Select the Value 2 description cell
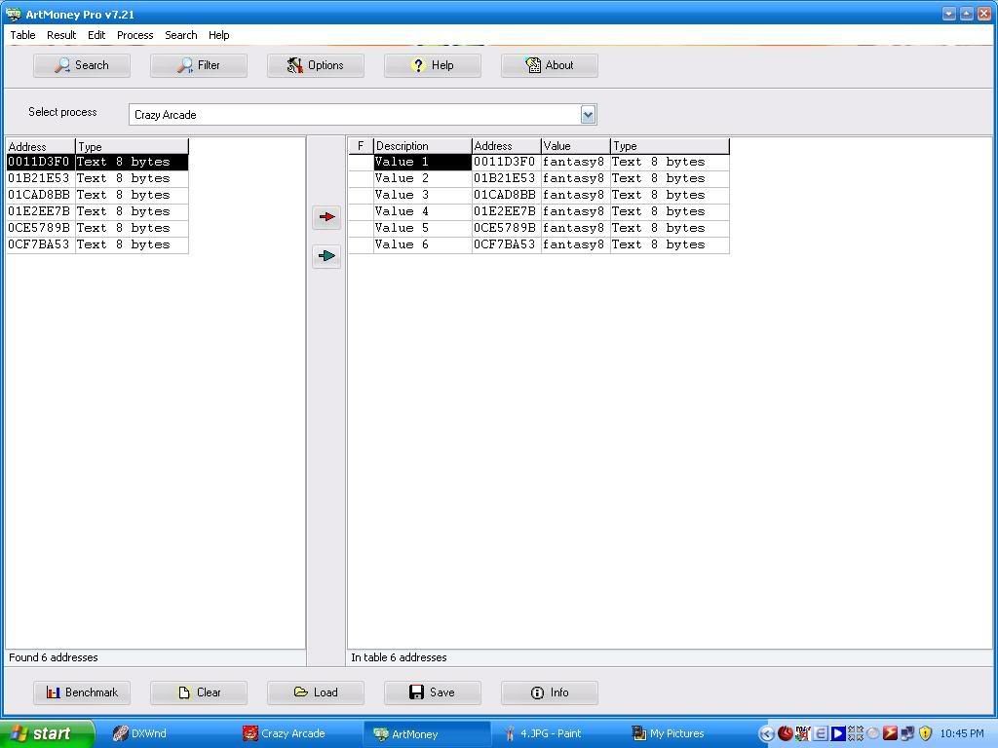The height and width of the screenshot is (748, 998). pyautogui.click(x=423, y=179)
